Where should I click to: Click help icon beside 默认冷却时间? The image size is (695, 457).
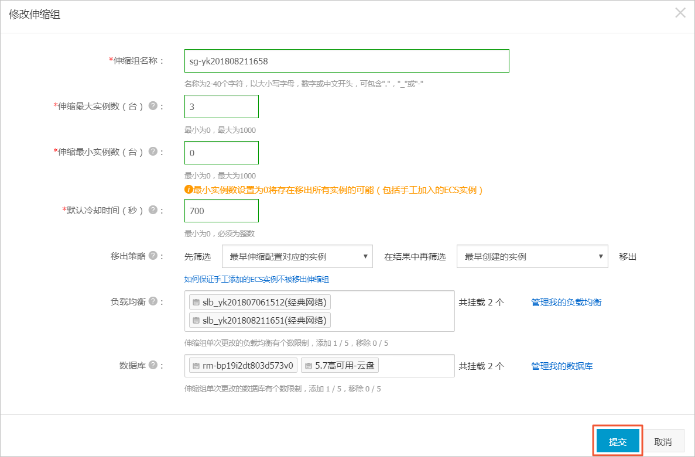[153, 210]
